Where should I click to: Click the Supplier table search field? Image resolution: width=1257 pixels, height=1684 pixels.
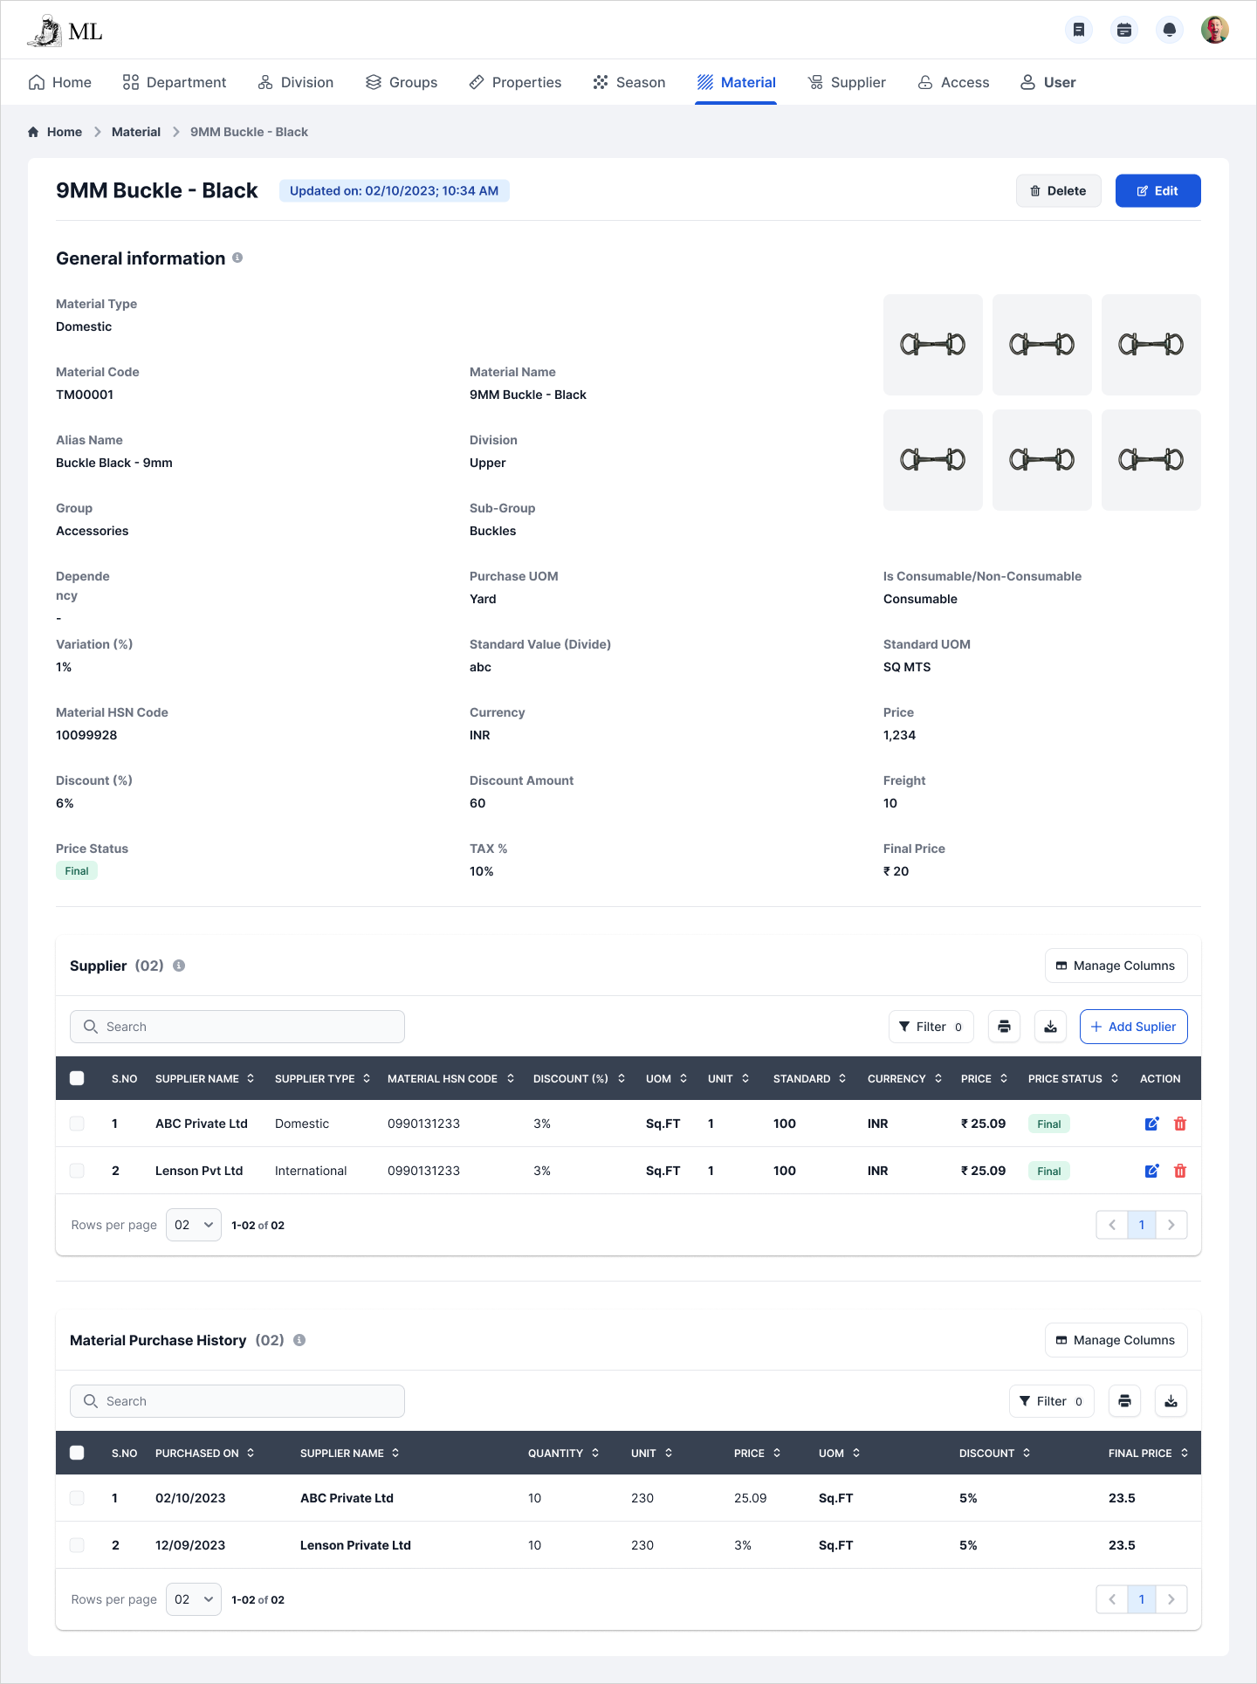click(x=237, y=1027)
